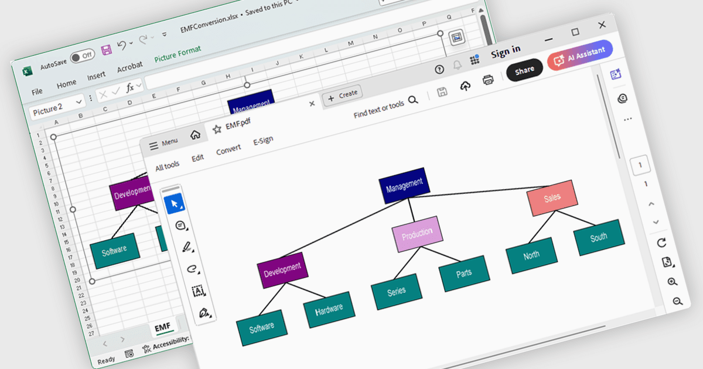Click the Redo arrow in Excel

coord(142,39)
